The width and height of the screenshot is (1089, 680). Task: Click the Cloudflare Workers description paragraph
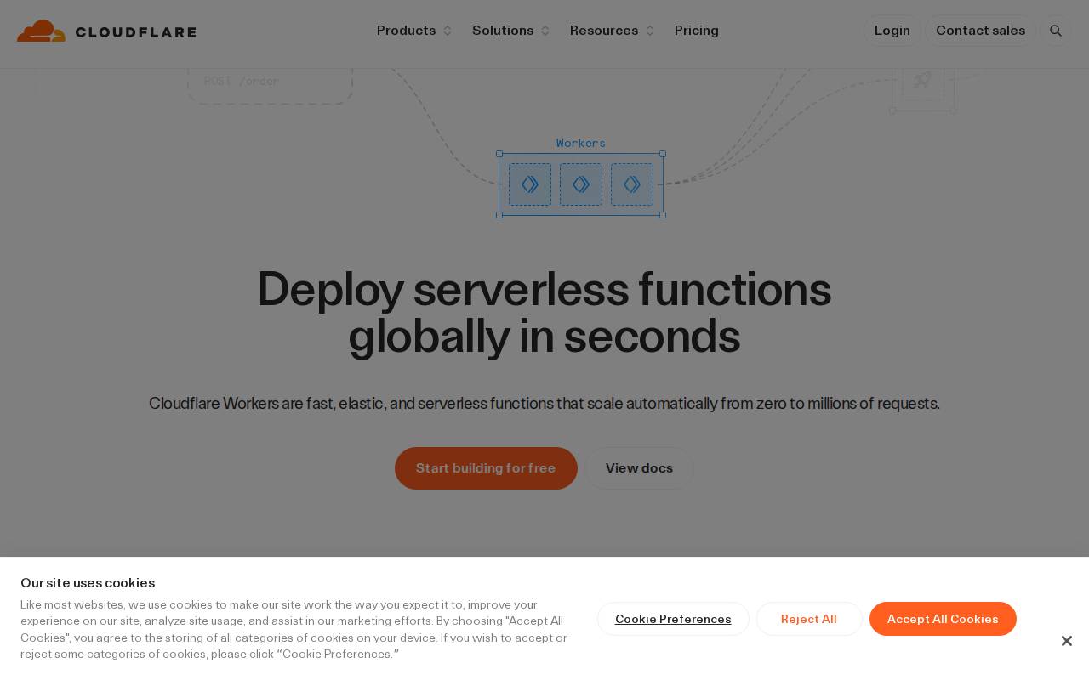click(544, 403)
